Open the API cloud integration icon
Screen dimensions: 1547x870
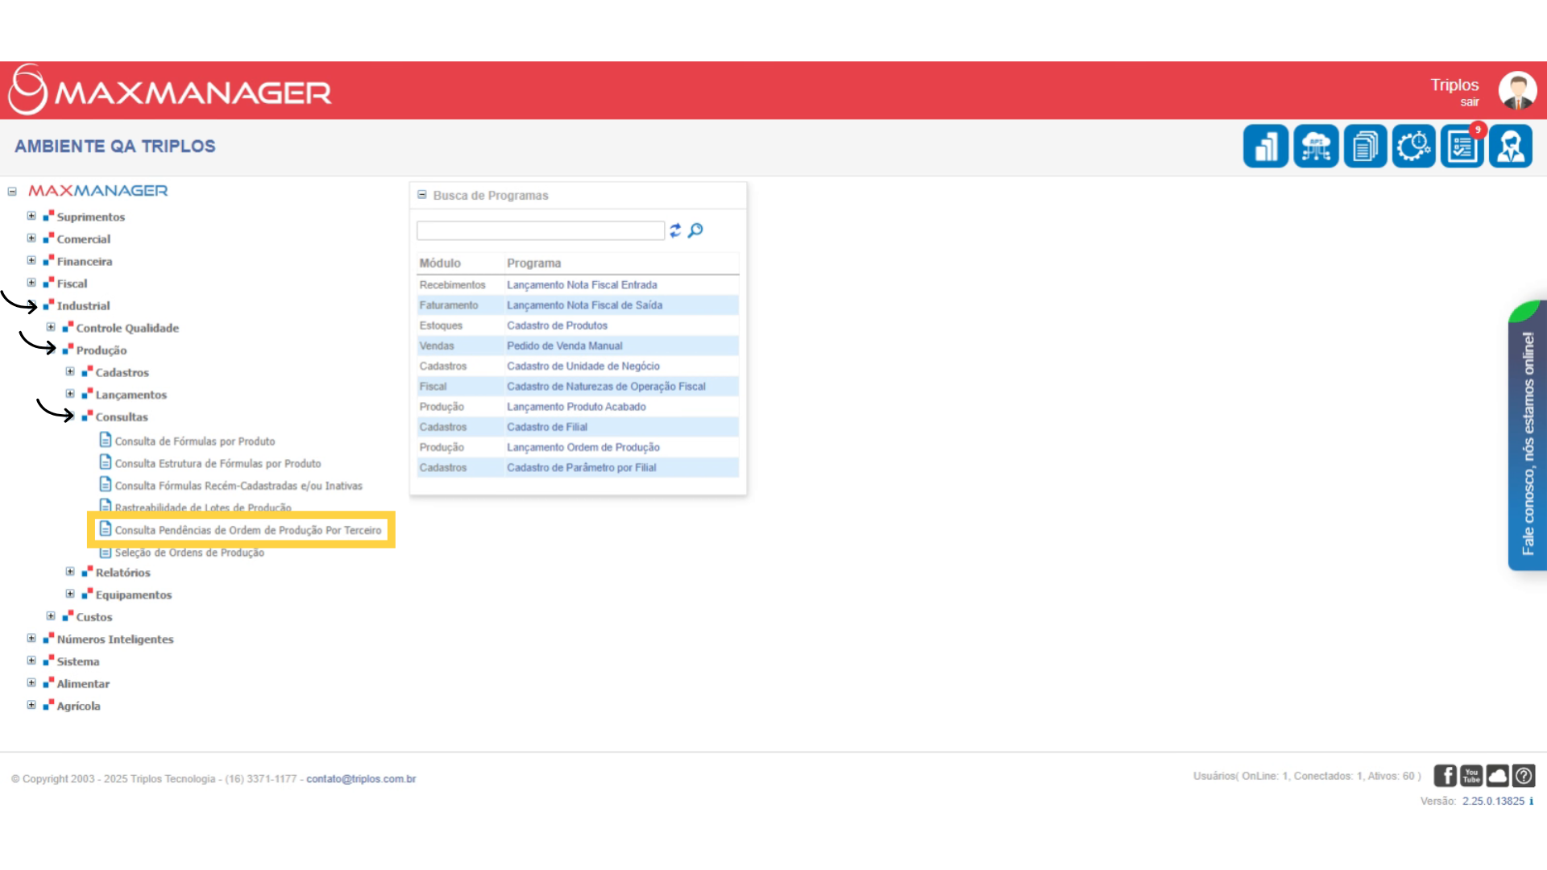(1316, 147)
